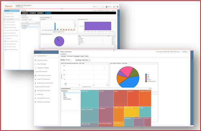Open Time Range dropdown in Cloud Manager window
The height and width of the screenshot is (131, 201).
pos(49,18)
